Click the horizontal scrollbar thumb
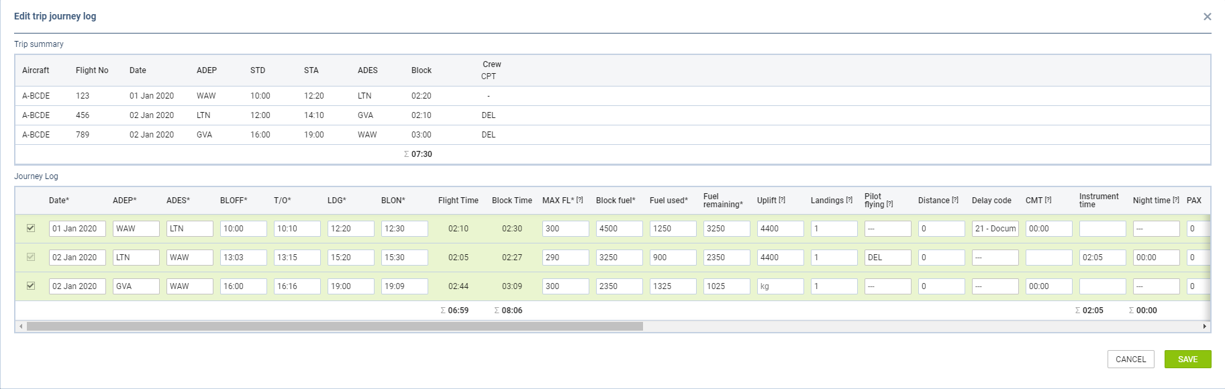 click(x=334, y=327)
